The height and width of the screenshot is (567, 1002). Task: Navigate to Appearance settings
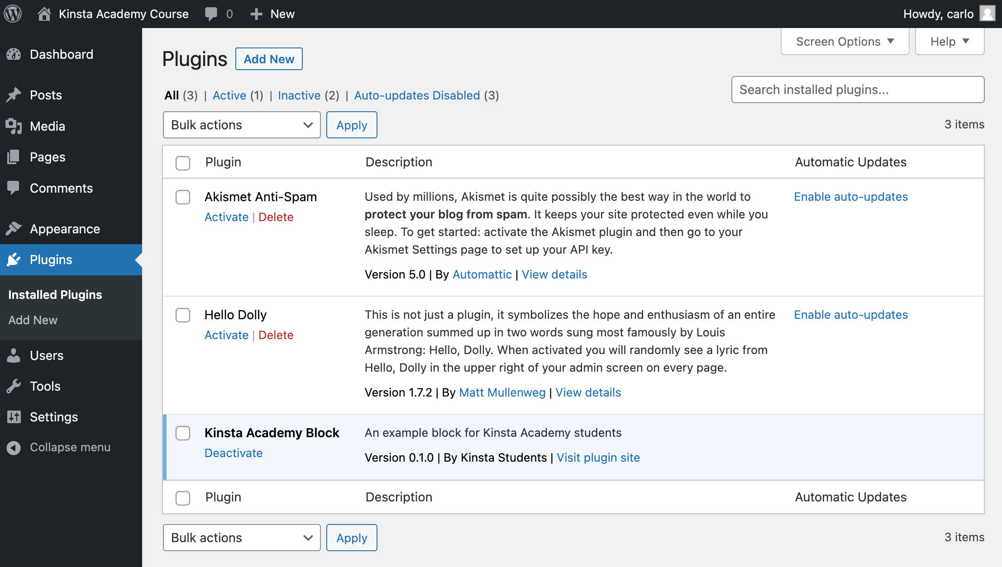point(65,228)
